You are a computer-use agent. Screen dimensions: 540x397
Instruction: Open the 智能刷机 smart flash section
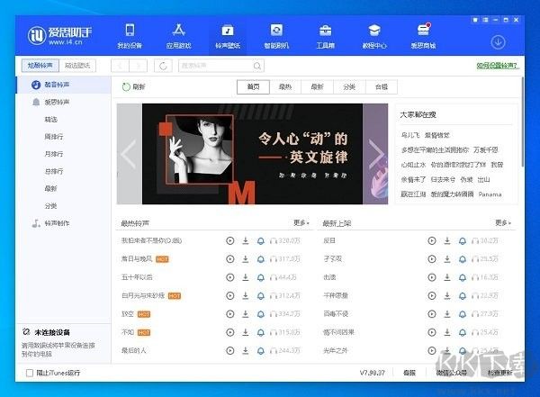[x=276, y=36]
